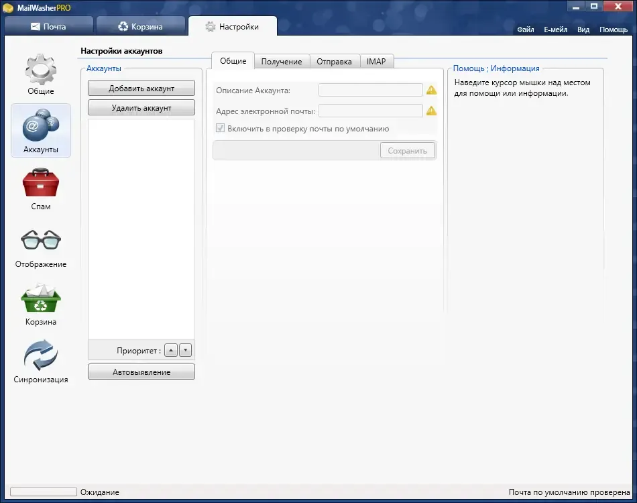
Task: Click the Ожидание status text
Action: (x=99, y=492)
